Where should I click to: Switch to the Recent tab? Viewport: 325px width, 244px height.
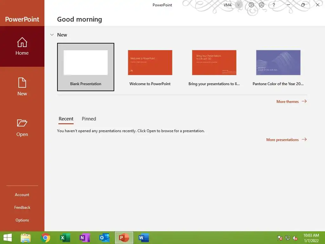coord(66,119)
